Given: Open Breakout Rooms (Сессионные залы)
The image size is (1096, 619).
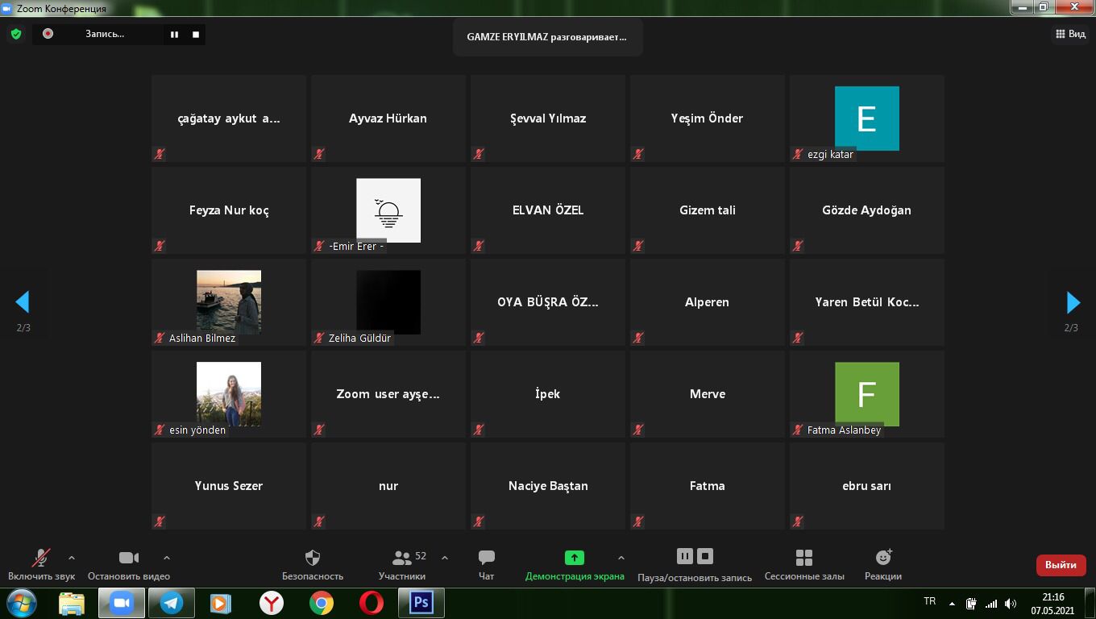Looking at the screenshot, I should [x=803, y=558].
